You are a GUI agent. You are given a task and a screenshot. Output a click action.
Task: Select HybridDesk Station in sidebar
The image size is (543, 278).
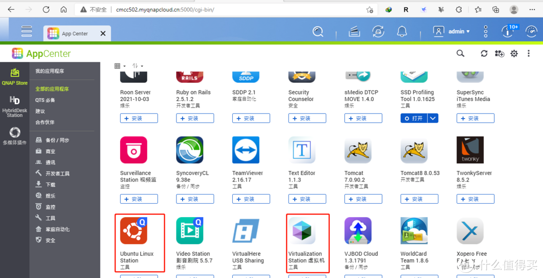[15, 107]
